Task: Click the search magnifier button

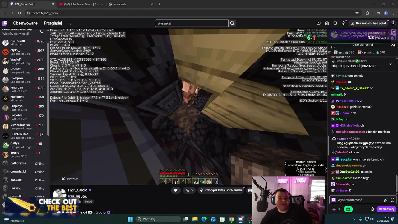Action: coord(232,23)
